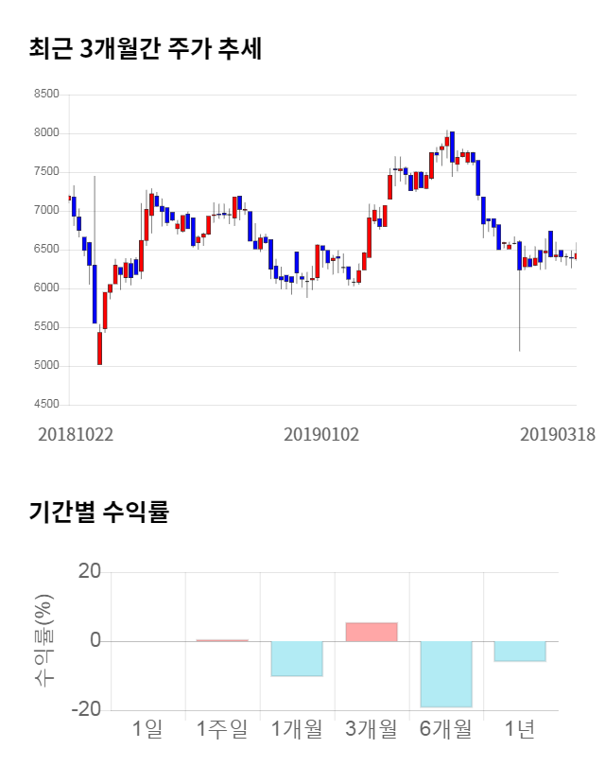Click the 20190102 date label
605x766 pixels.
(x=321, y=434)
